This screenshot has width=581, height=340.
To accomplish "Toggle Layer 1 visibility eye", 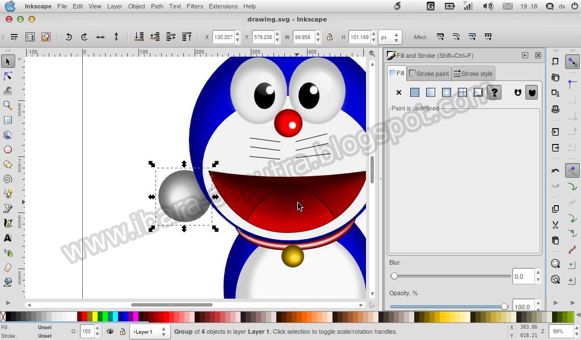I will pyautogui.click(x=110, y=331).
